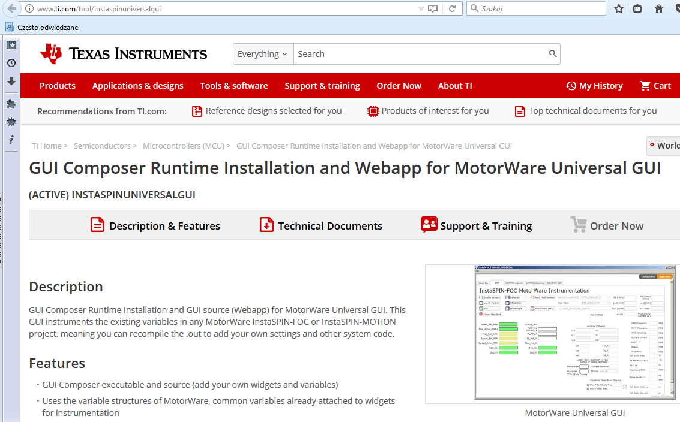Open Support & training menu

pos(322,86)
